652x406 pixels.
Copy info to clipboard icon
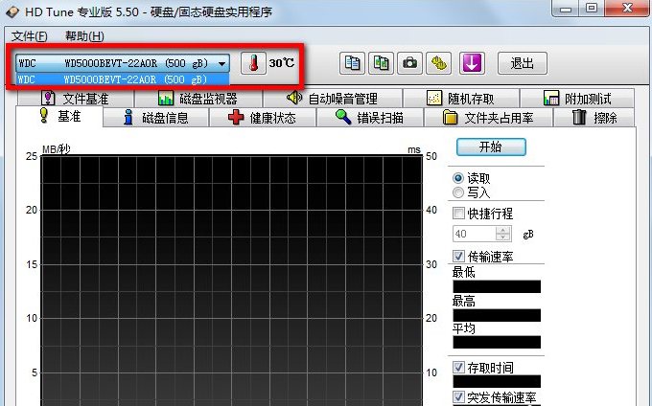(352, 63)
